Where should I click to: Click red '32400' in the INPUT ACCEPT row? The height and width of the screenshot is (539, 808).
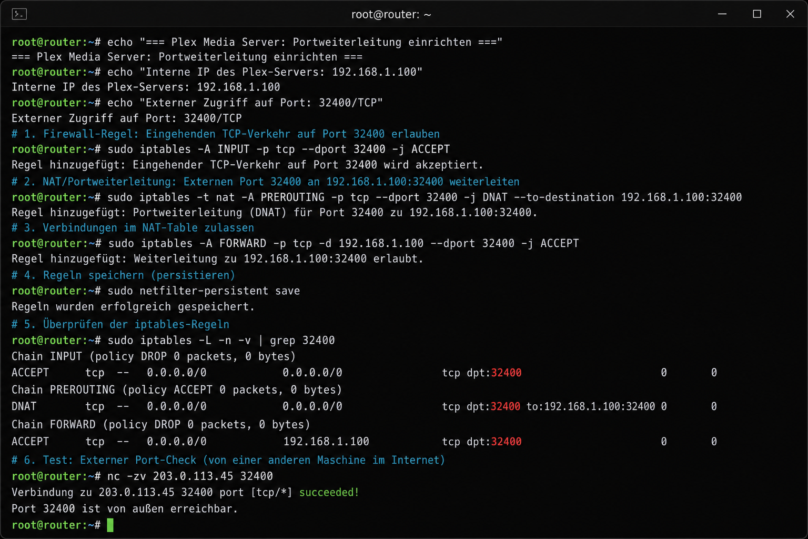point(506,373)
